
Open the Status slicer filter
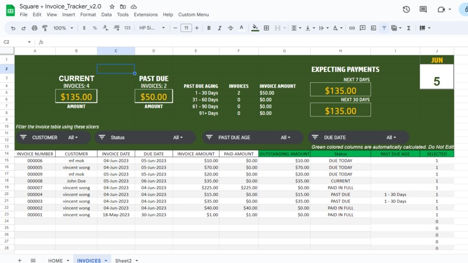coord(145,137)
